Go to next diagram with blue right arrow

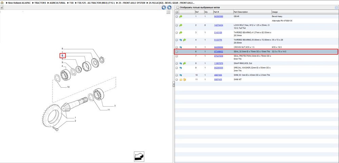169,7
